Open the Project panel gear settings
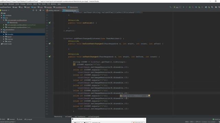The height and width of the screenshot is (123, 220). point(40,10)
